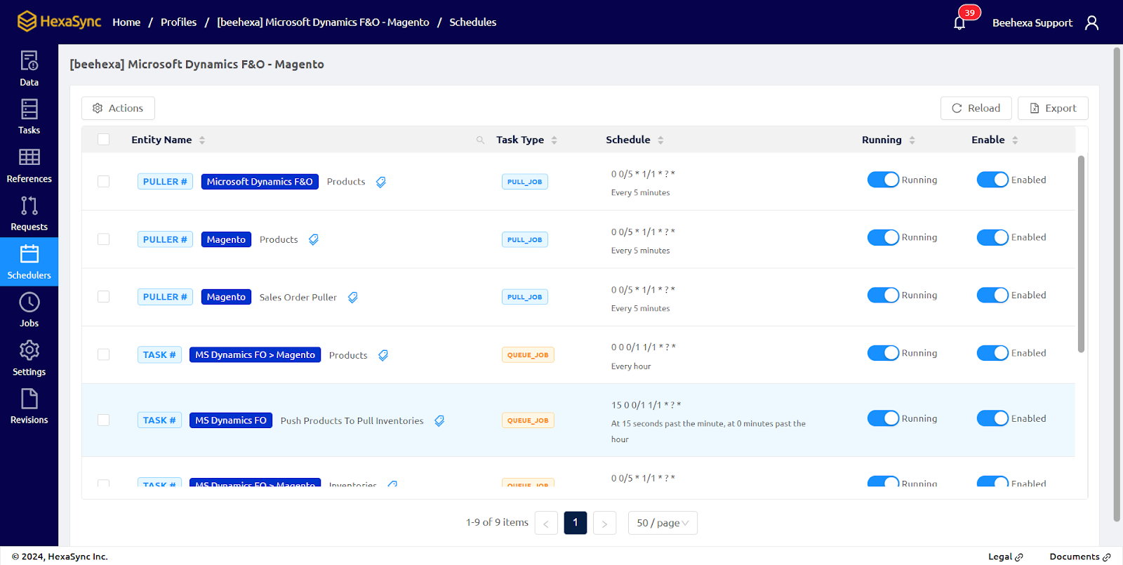Check the Microsoft Dynamics F&O Products row checkbox
This screenshot has height=565, width=1123.
103,181
